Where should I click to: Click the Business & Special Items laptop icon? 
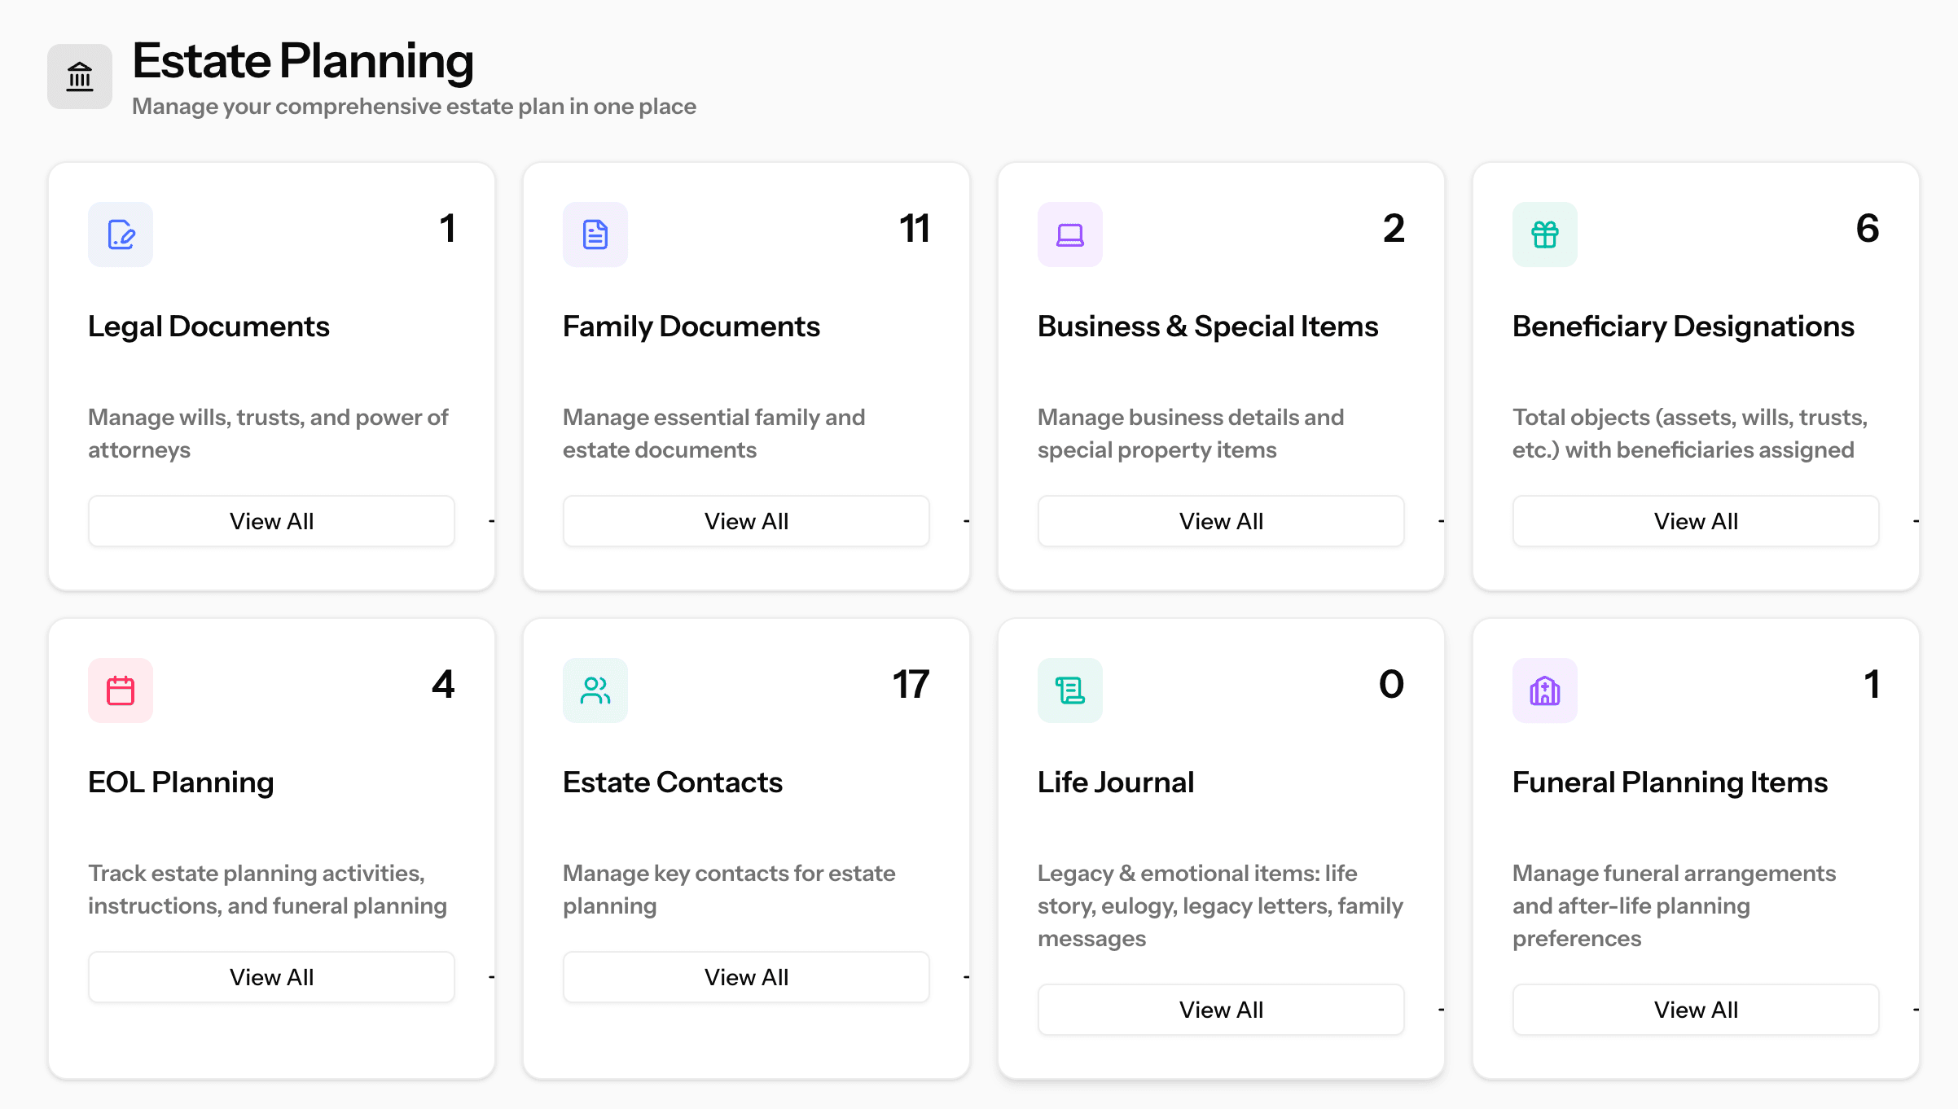click(1069, 235)
